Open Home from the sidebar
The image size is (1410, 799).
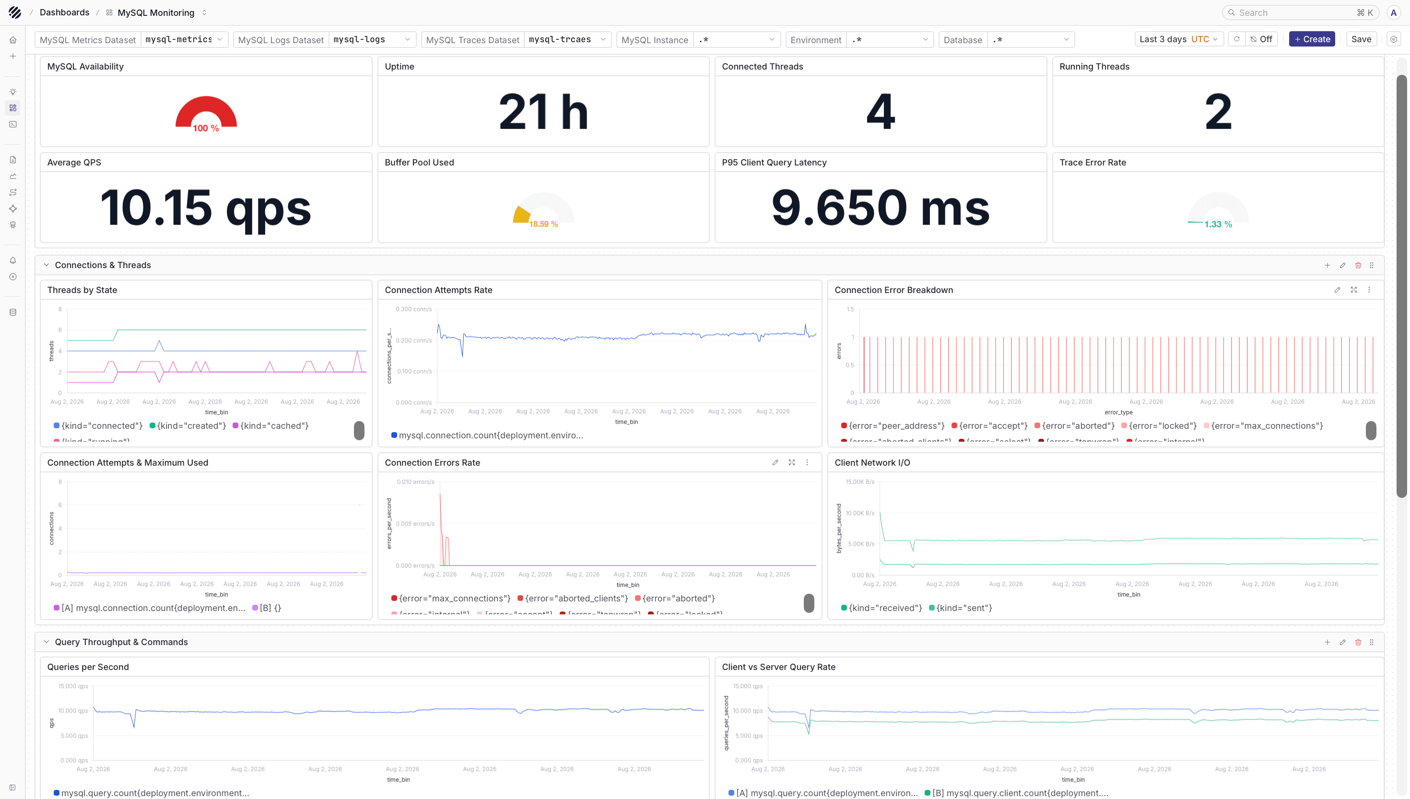pos(12,40)
